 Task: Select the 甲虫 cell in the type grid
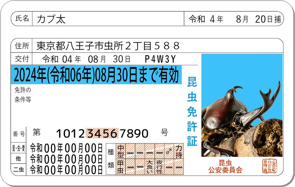pyautogui.click(x=121, y=167)
